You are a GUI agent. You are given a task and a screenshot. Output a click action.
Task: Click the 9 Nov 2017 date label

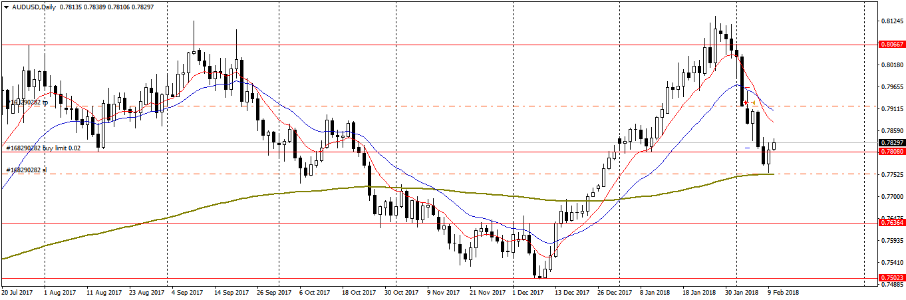442,292
